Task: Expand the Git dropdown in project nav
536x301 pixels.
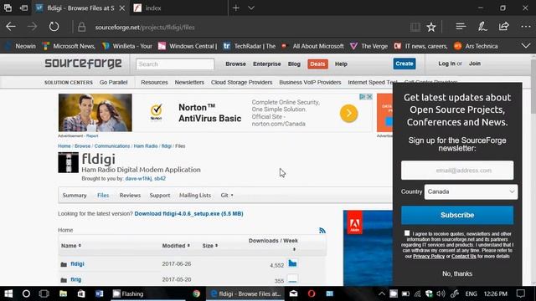Action: 227,195
